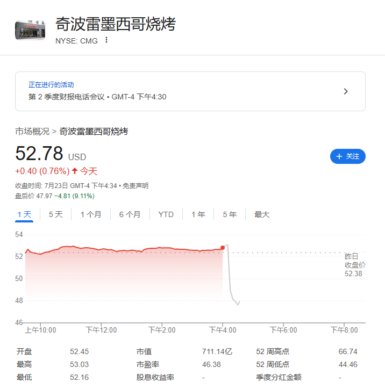385x389 pixels.
Task: Click the 盘后价 47.97 after-hours text
Action: [x=34, y=196]
